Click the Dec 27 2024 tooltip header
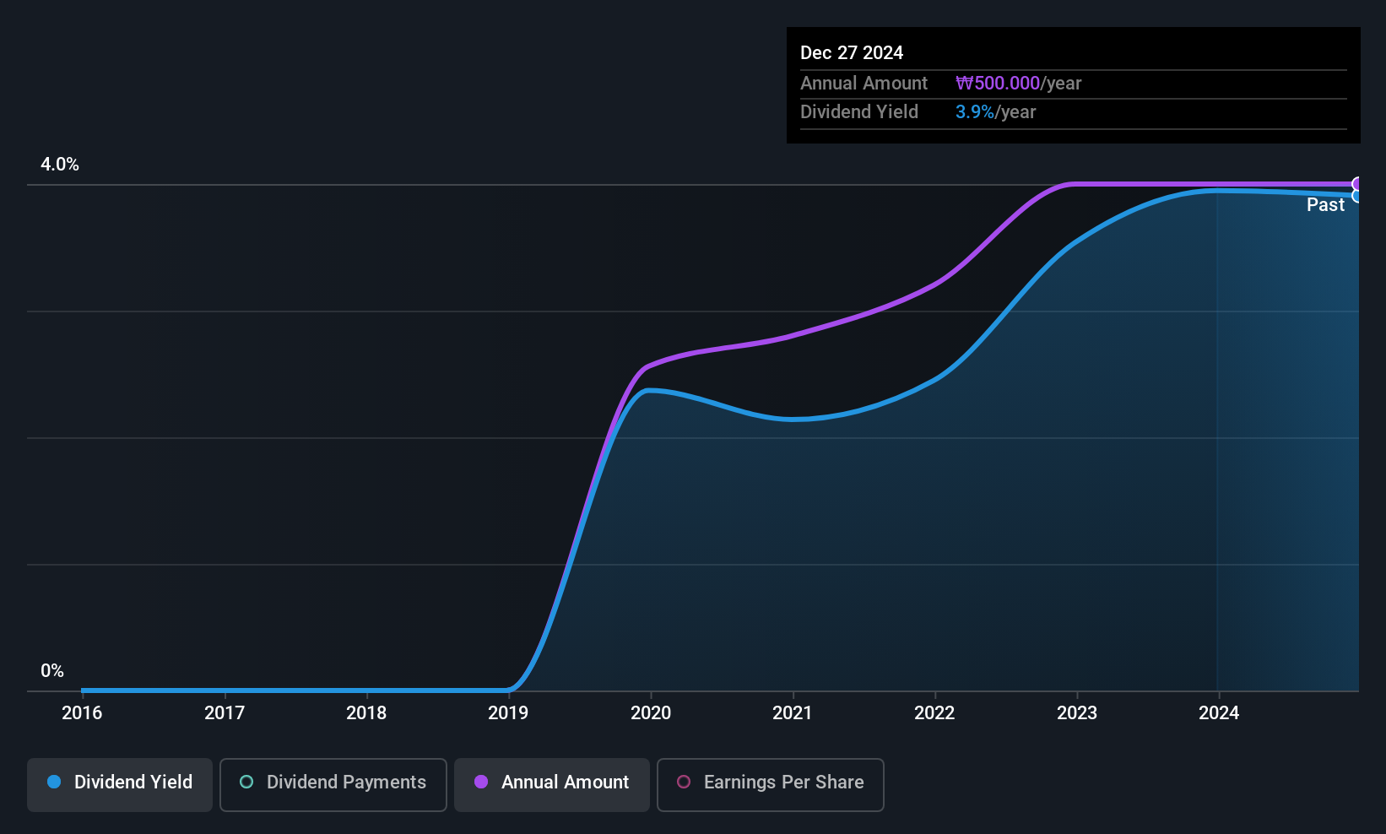This screenshot has width=1386, height=834. click(x=852, y=53)
